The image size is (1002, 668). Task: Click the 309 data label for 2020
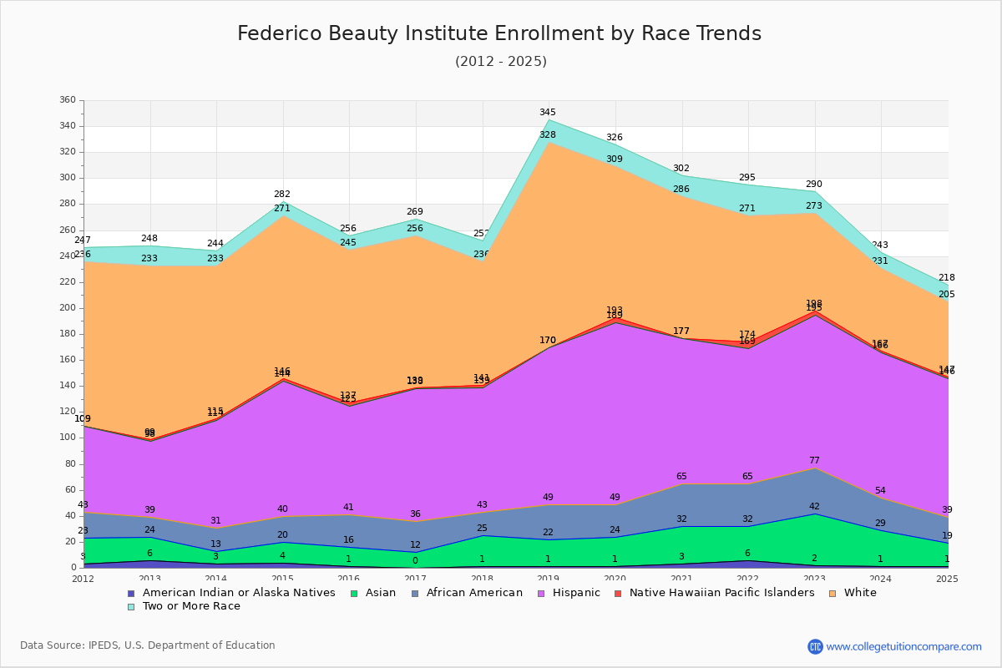(x=615, y=159)
